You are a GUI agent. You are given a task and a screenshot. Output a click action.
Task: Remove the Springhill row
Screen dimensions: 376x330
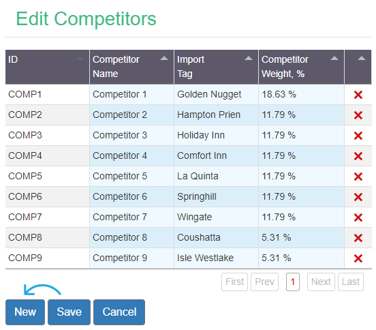click(358, 197)
